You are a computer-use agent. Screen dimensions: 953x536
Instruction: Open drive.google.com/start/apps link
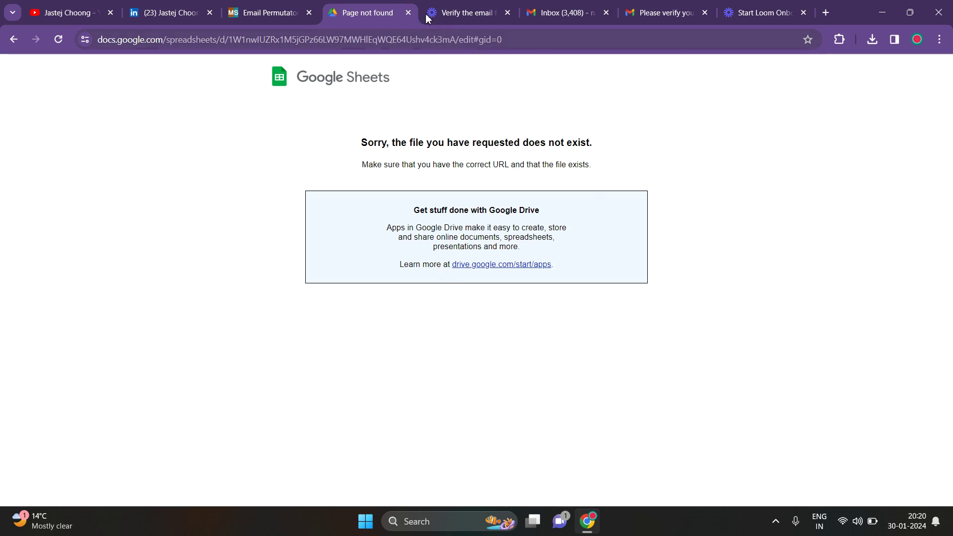[501, 265]
